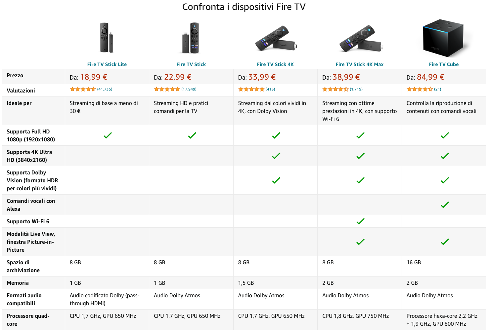View star rating of Fire TV Stick 4K
Screen dimensions: 488x331
251,89
